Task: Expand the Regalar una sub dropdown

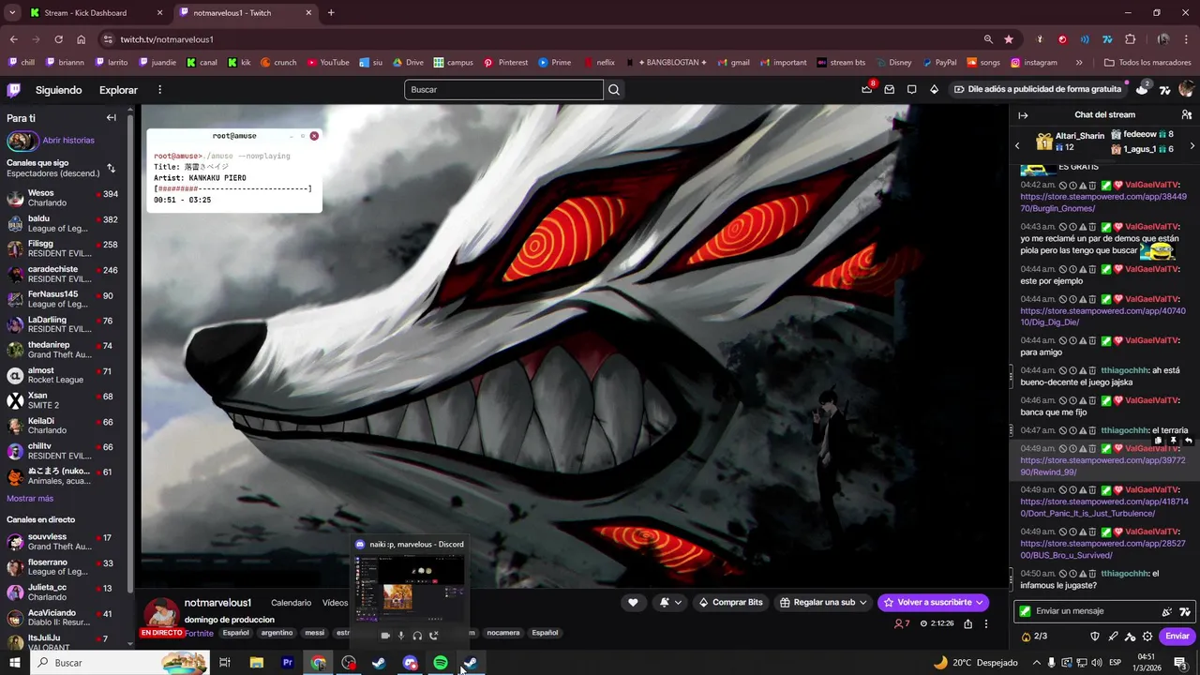Action: pos(862,603)
